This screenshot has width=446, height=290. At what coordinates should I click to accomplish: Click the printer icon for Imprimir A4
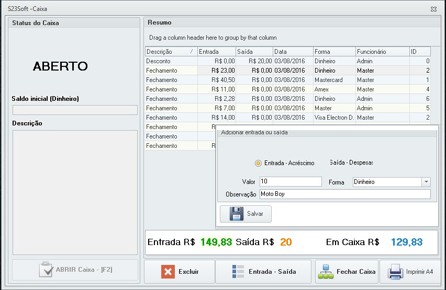pyautogui.click(x=395, y=272)
